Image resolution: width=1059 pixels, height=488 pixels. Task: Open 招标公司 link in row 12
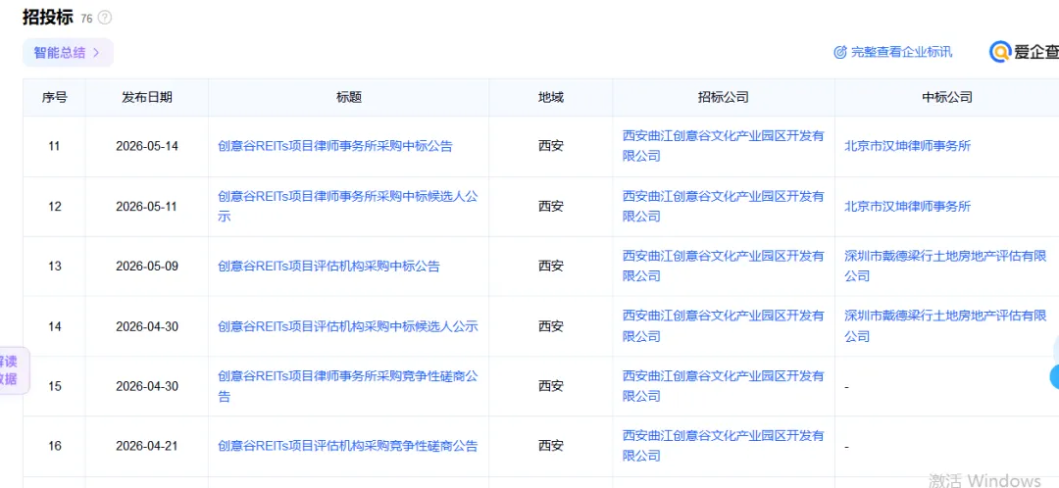pyautogui.click(x=724, y=206)
